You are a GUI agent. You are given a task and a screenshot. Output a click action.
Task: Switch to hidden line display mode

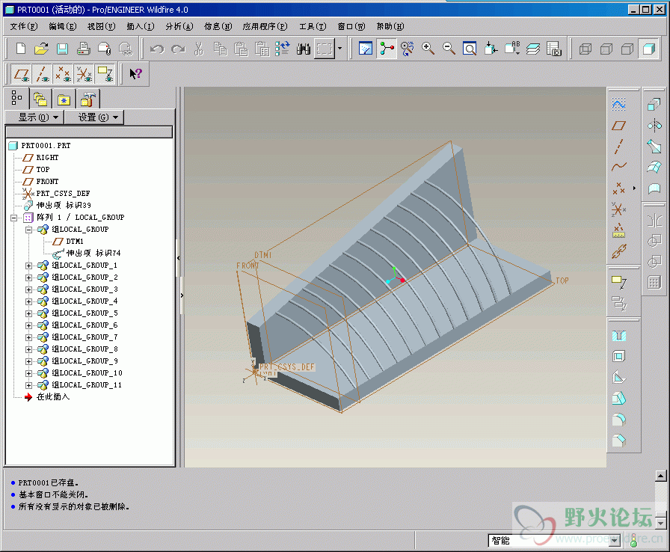(x=606, y=49)
